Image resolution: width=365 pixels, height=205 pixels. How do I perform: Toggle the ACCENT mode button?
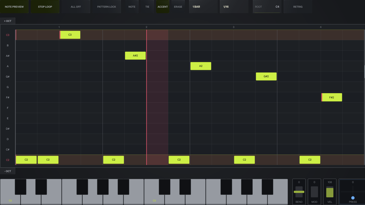(163, 7)
